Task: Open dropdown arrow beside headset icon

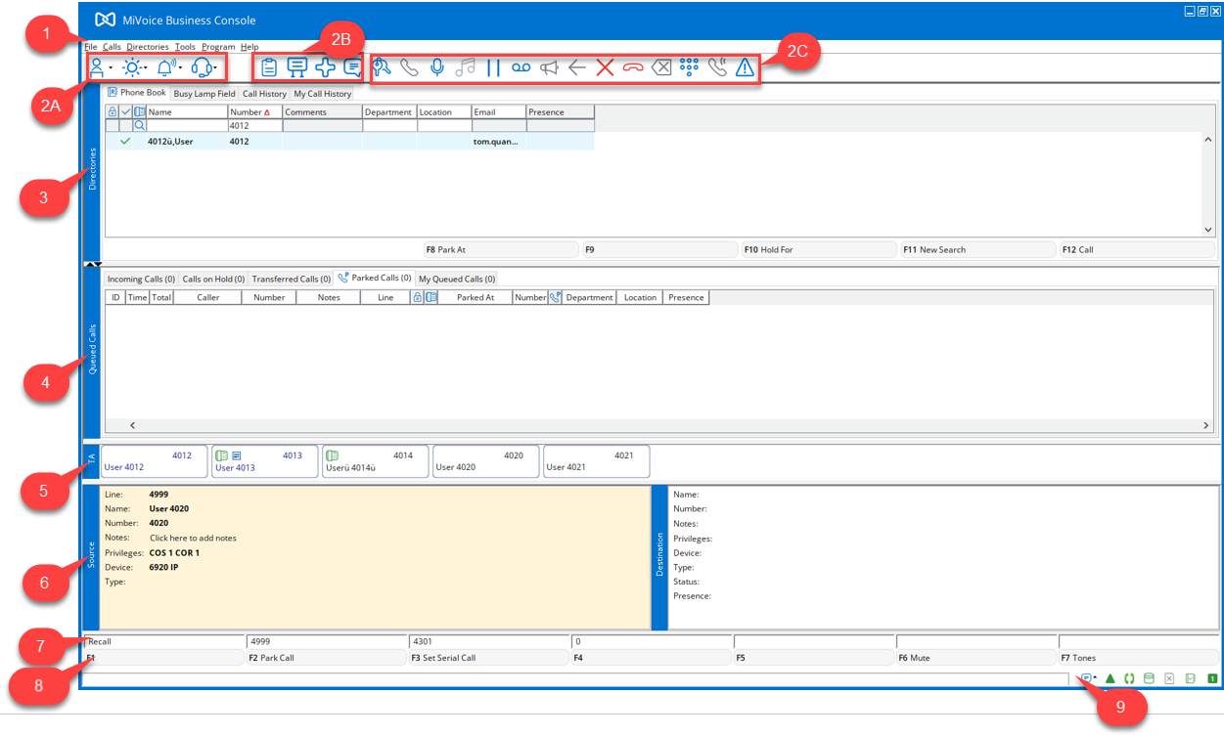Action: 215,68
